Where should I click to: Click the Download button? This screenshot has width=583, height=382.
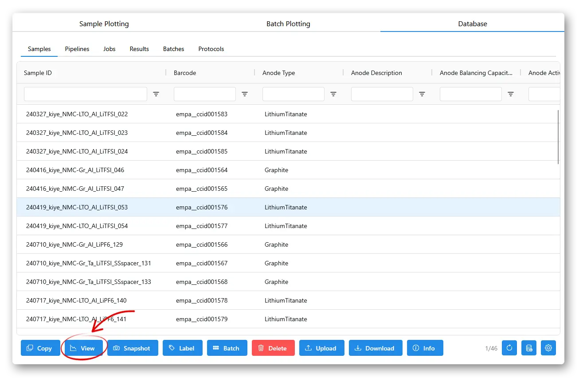click(x=376, y=348)
